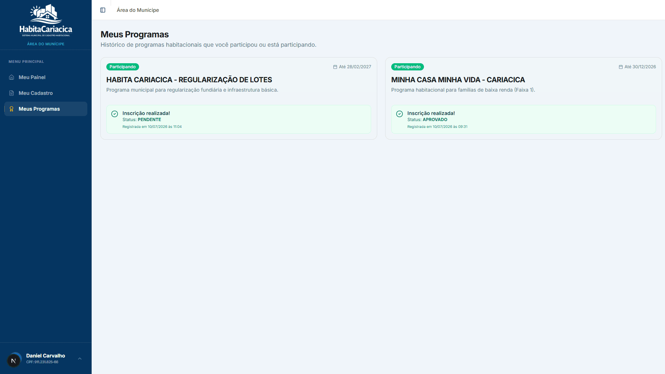Open MINHA CASA MINHA VIDA - CARIACICA title
The width and height of the screenshot is (665, 374).
click(x=458, y=80)
